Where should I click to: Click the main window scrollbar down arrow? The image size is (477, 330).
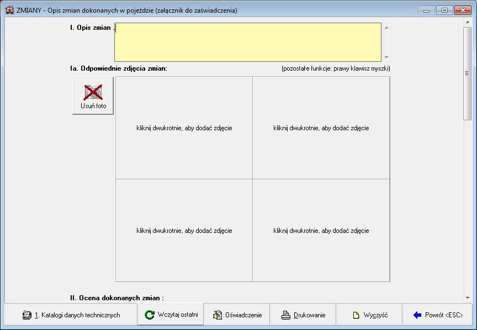(x=467, y=297)
